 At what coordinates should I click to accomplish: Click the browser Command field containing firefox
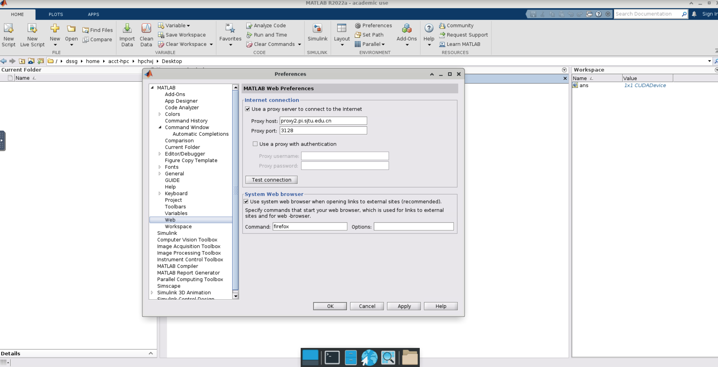point(310,226)
